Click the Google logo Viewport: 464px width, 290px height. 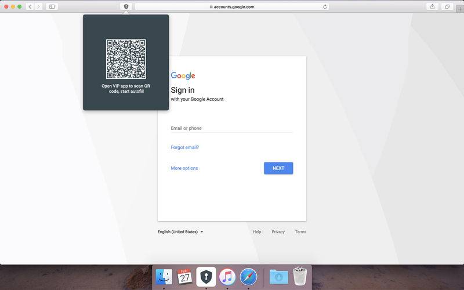[183, 76]
